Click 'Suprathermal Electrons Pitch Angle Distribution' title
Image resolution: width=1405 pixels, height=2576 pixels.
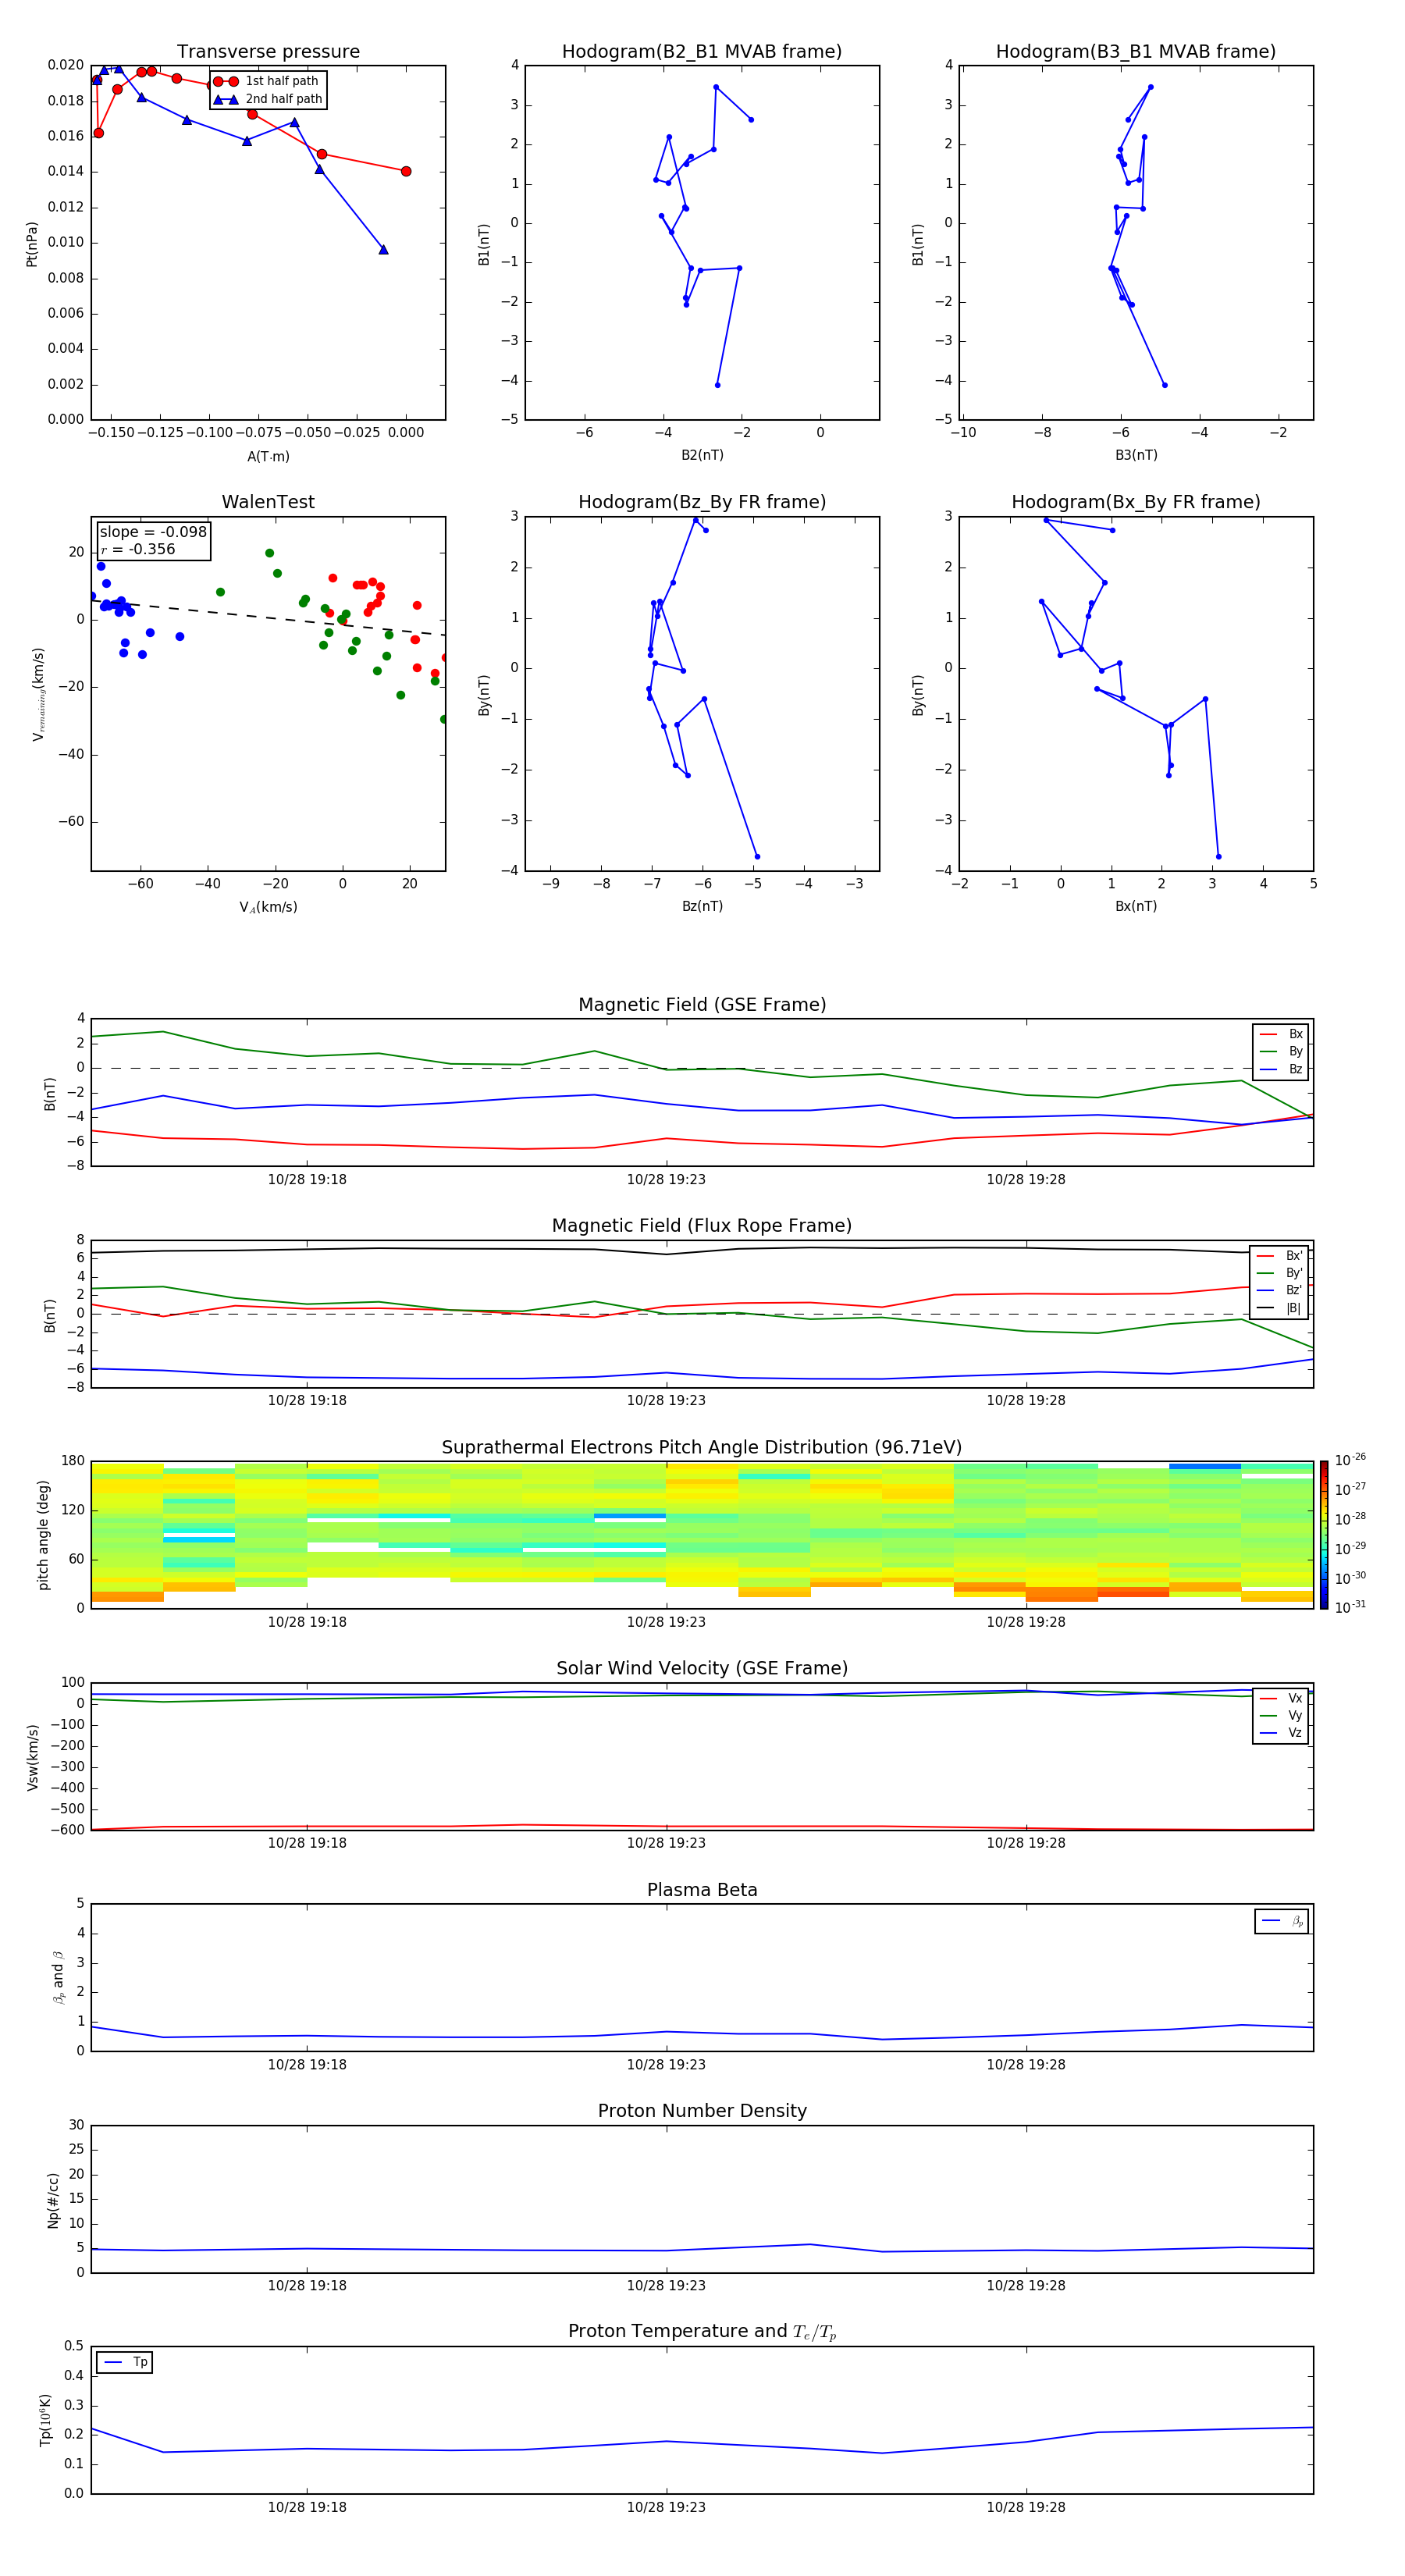click(x=702, y=1447)
